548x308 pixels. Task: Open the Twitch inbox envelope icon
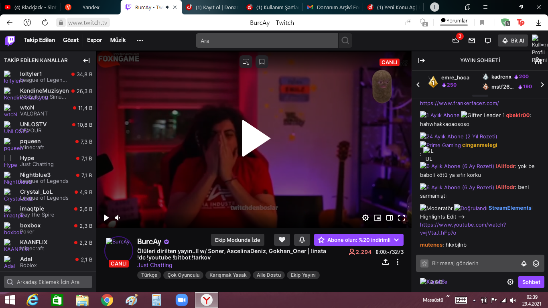(x=472, y=41)
